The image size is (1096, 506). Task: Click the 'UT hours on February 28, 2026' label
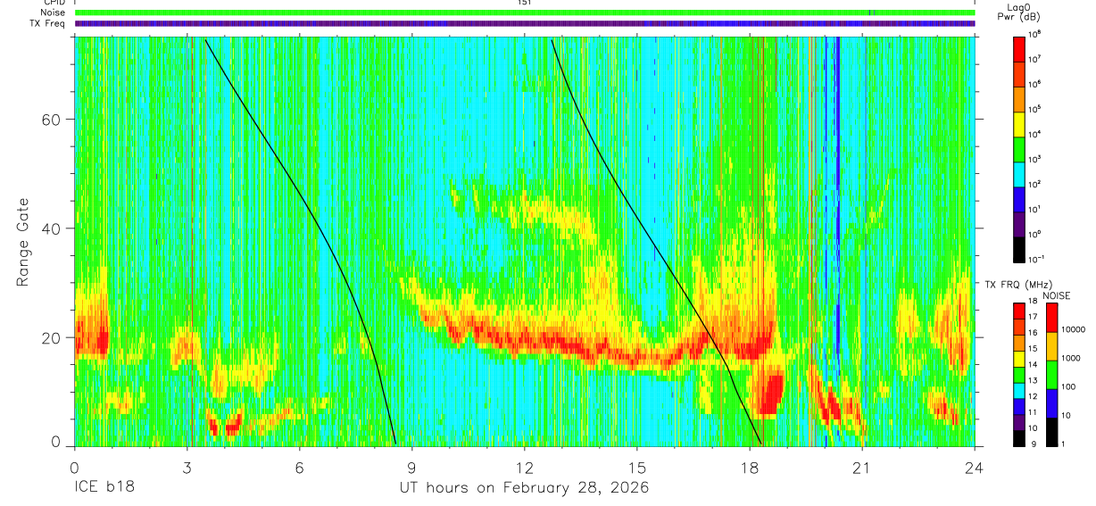coord(524,488)
